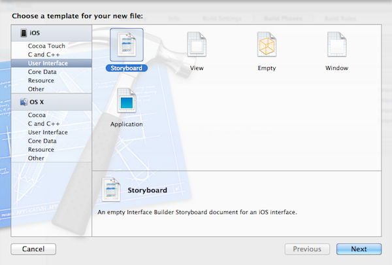Select Other category under OS X

[52, 158]
